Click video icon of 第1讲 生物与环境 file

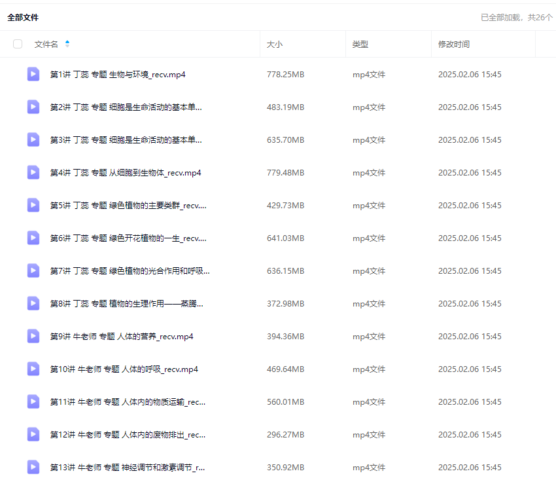click(x=33, y=74)
